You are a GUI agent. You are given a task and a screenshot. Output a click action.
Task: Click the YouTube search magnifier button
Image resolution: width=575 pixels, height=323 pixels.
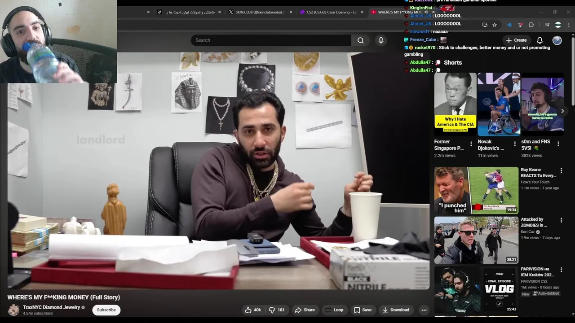tap(361, 40)
